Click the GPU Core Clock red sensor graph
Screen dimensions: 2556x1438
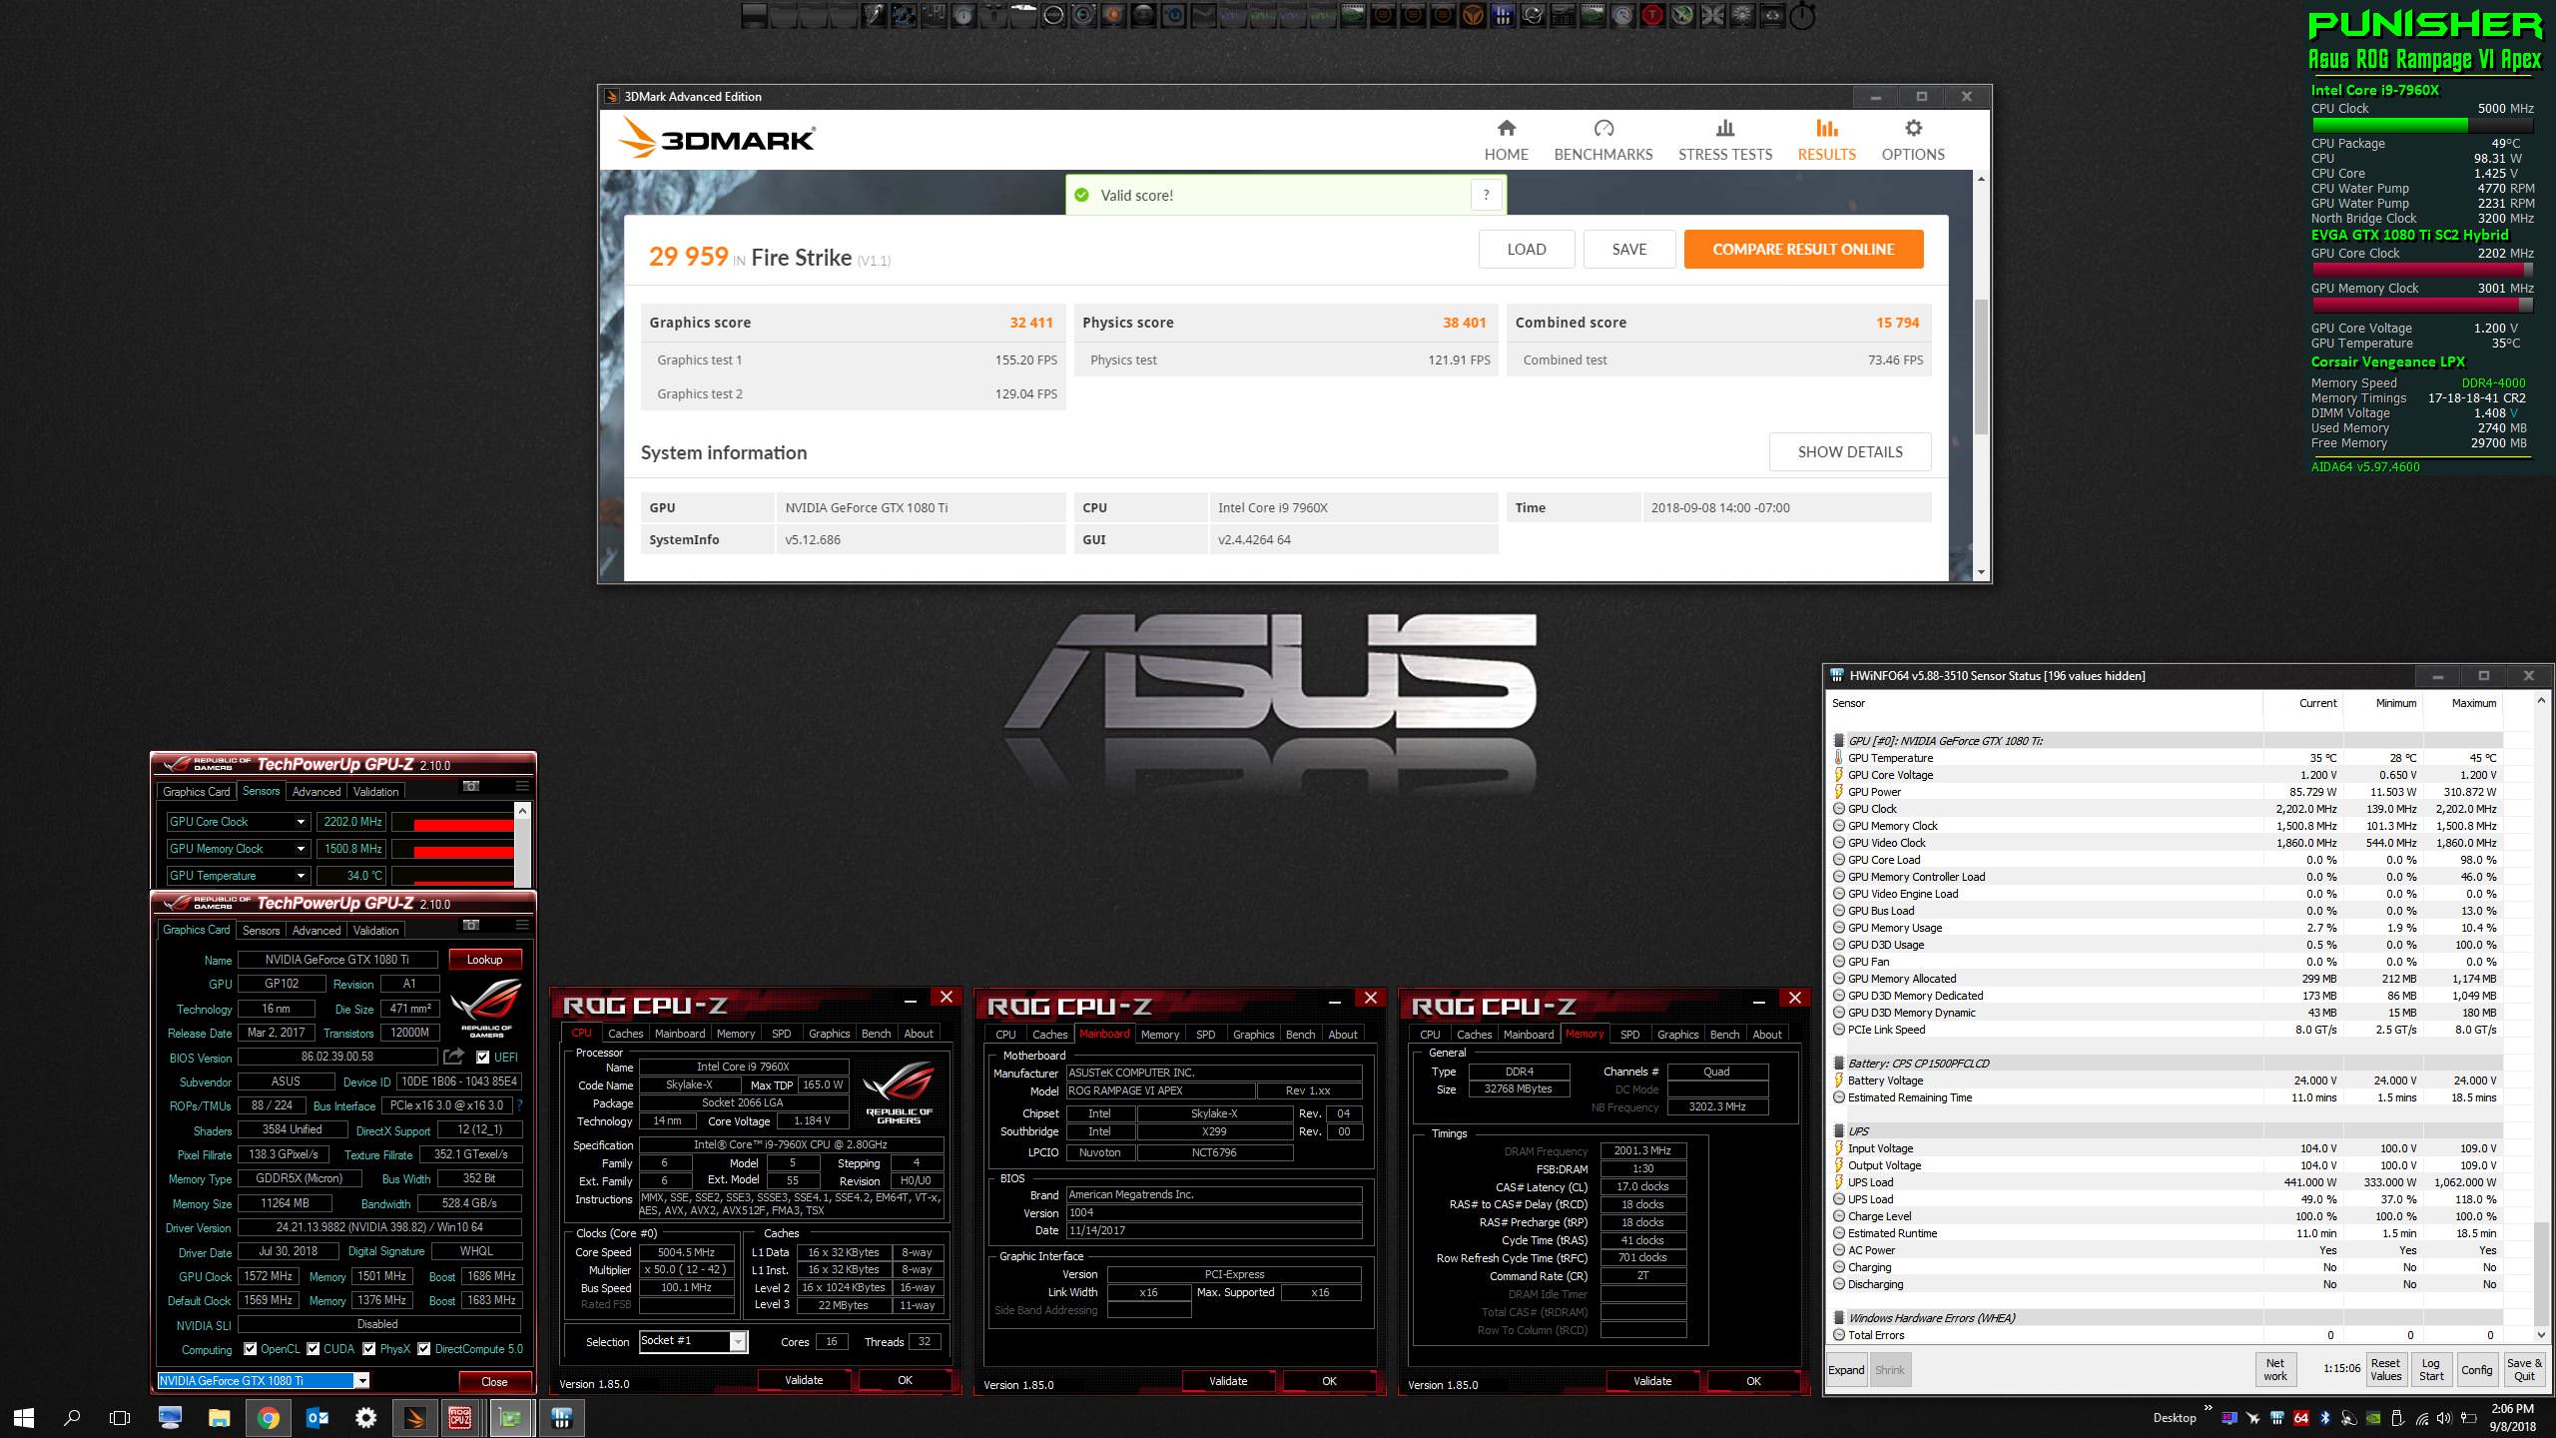pyautogui.click(x=452, y=822)
